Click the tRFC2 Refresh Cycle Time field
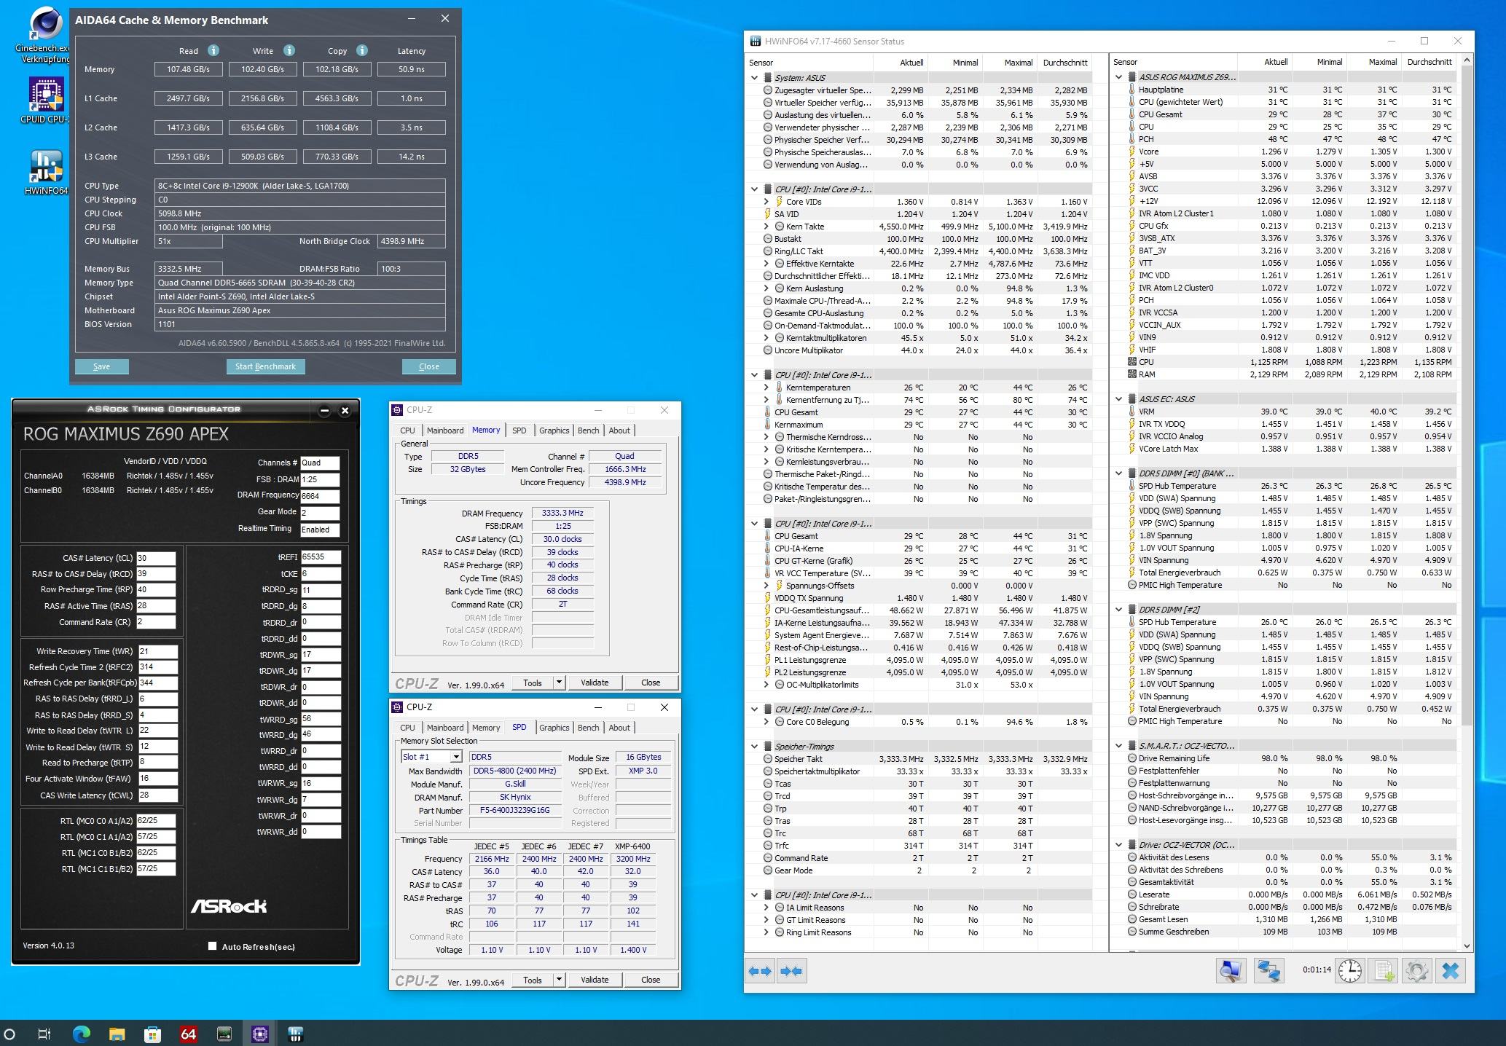Screen dimensions: 1506x1046 click(x=157, y=667)
